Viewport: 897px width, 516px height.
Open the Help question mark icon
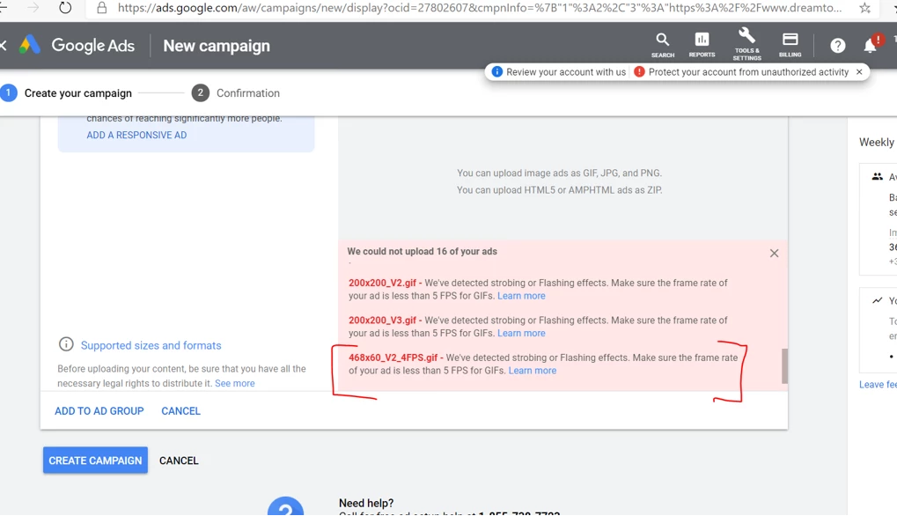[837, 46]
